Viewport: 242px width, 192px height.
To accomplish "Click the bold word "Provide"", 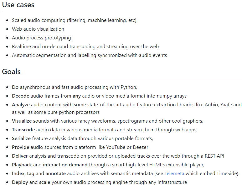I will click(x=21, y=147).
